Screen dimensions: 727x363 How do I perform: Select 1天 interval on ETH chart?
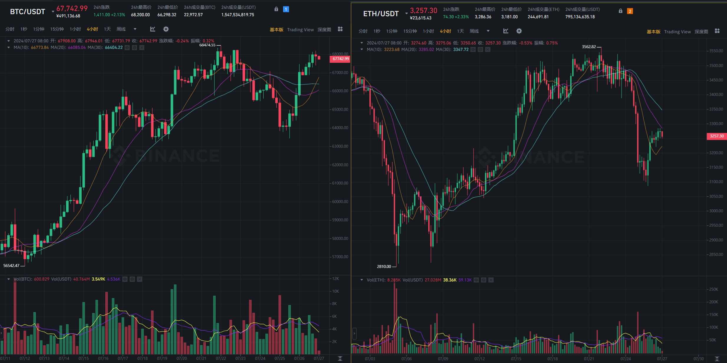click(x=460, y=31)
